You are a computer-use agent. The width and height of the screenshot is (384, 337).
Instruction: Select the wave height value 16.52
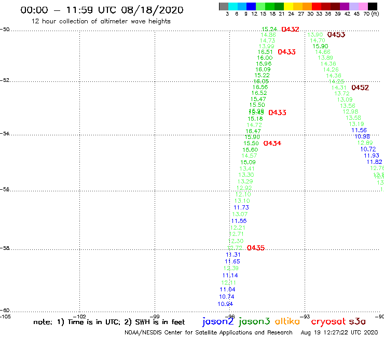point(259,93)
